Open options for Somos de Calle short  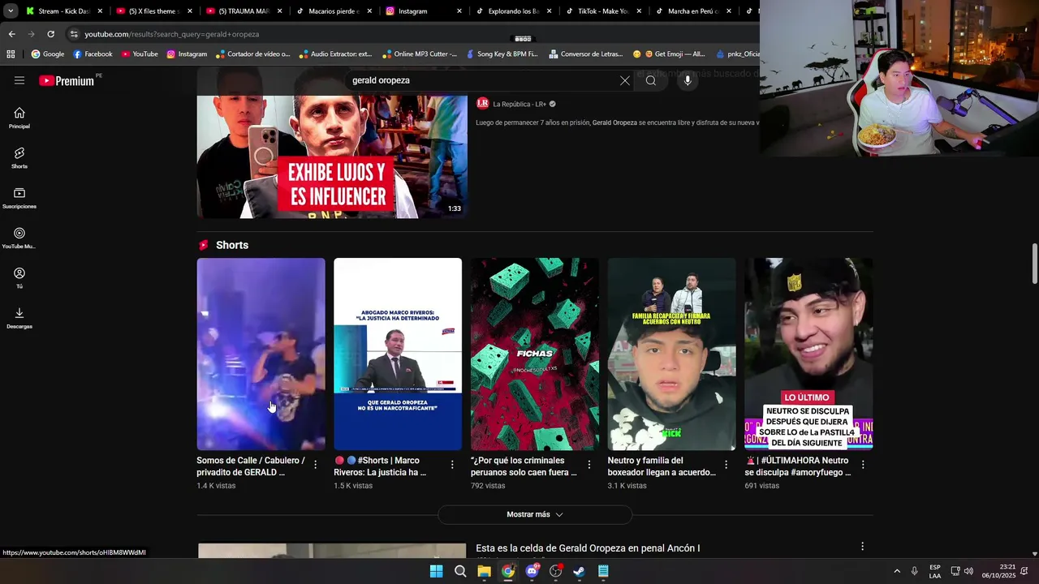click(x=315, y=465)
